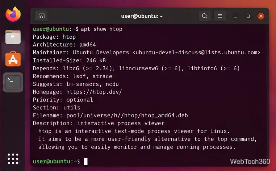Close the terminal window
The image size is (276, 171).
tap(261, 16)
